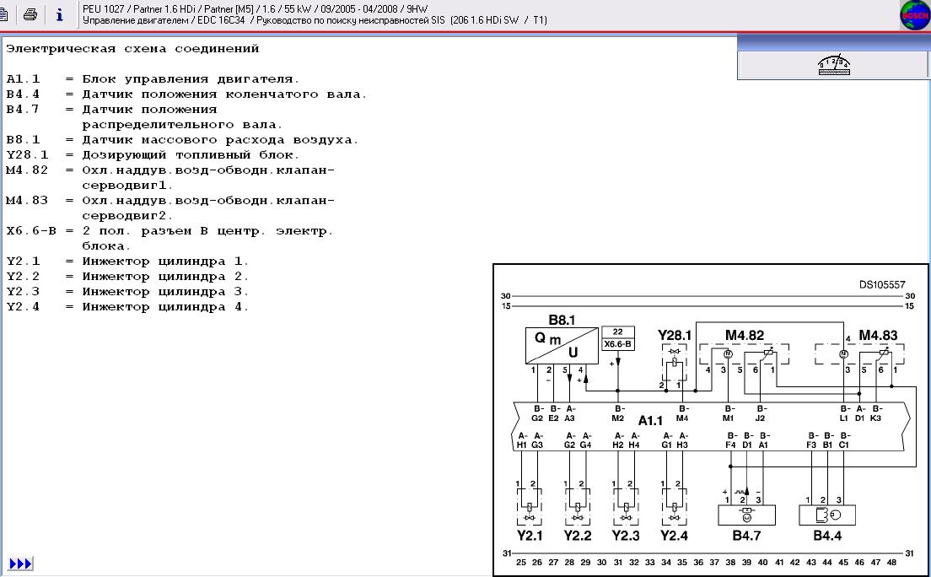Click the B4.4 crankshaft sensor symbol

(826, 515)
